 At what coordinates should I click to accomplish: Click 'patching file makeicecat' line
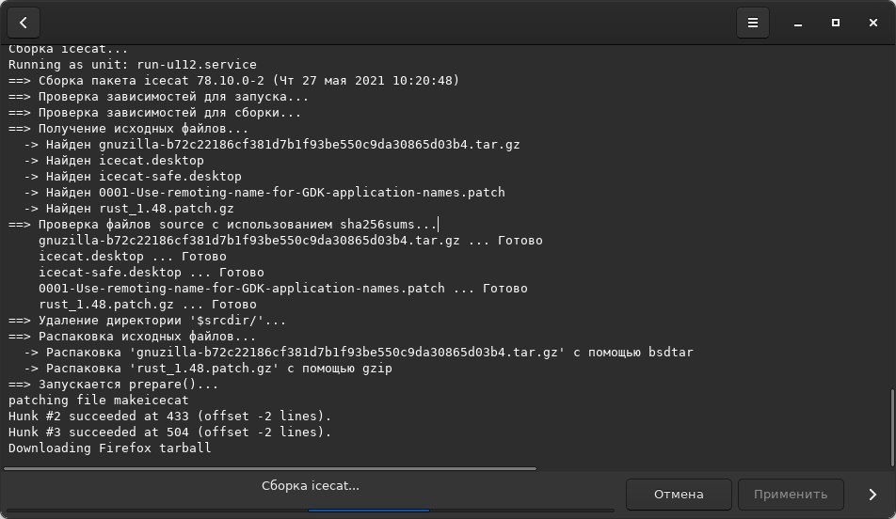98,401
